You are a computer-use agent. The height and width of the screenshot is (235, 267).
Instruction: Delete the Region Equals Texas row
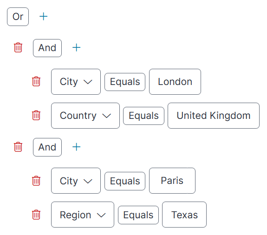tap(36, 215)
